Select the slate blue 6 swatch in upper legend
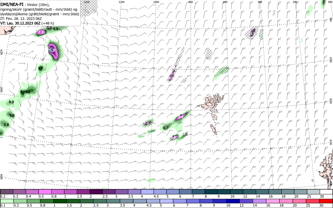The width and height of the screenshot is (333, 208). click(185, 192)
